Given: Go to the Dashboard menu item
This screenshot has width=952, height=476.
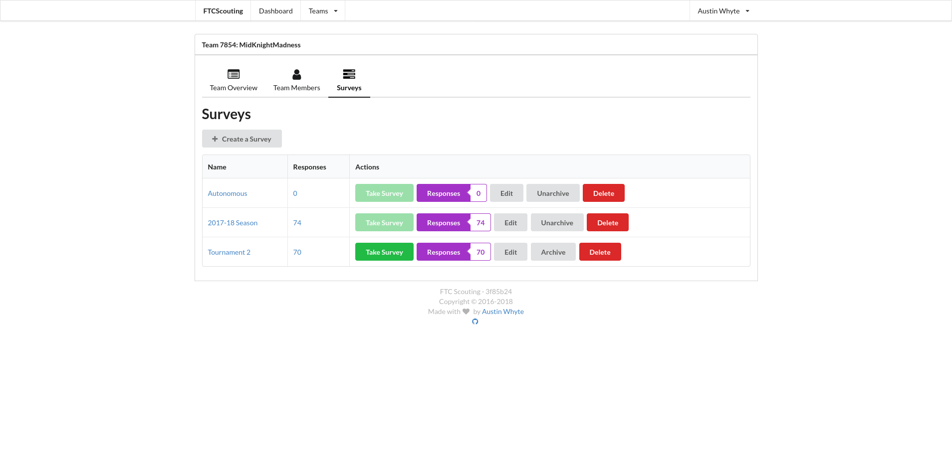Looking at the screenshot, I should click(x=275, y=11).
